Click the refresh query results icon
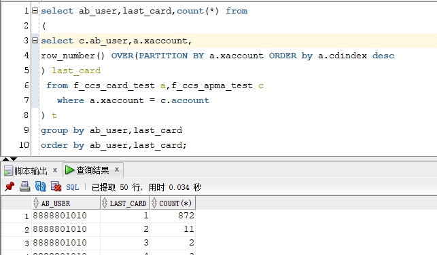Viewport: 437px width, 255px height. pyautogui.click(x=40, y=187)
